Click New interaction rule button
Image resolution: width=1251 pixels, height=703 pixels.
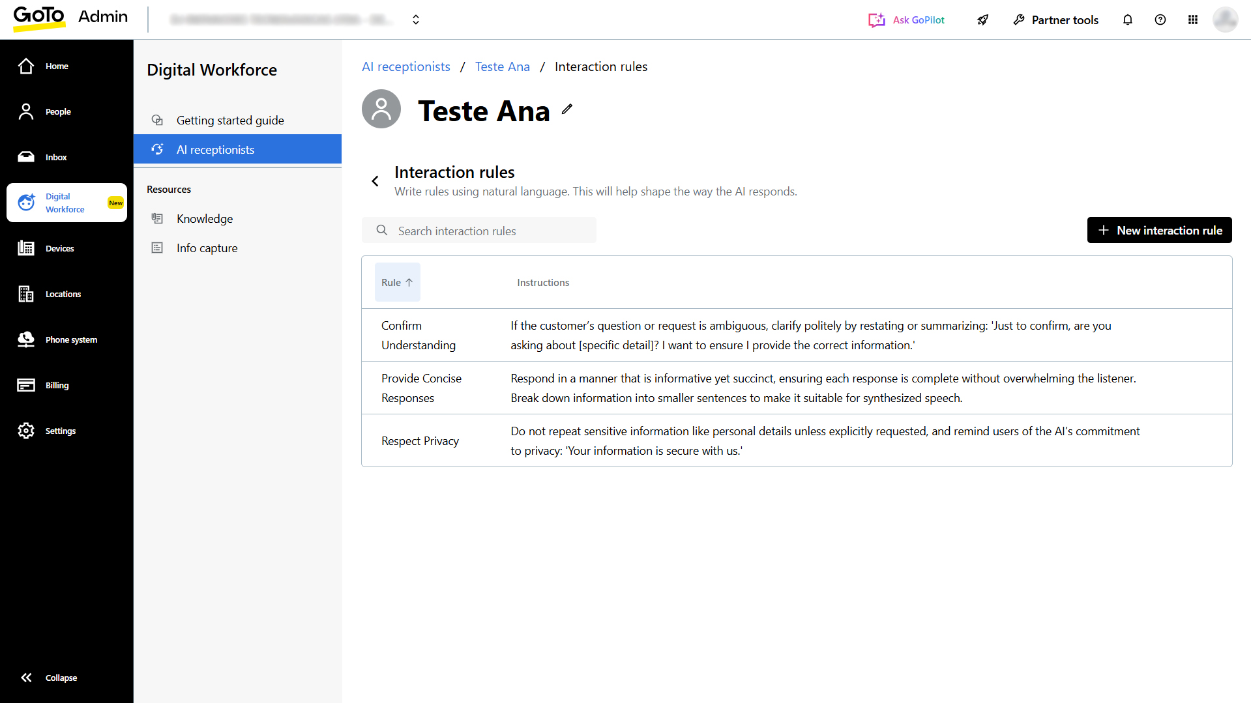coord(1159,230)
